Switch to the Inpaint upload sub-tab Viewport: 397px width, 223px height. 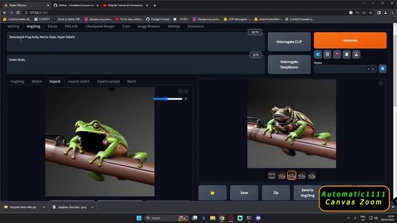click(109, 81)
